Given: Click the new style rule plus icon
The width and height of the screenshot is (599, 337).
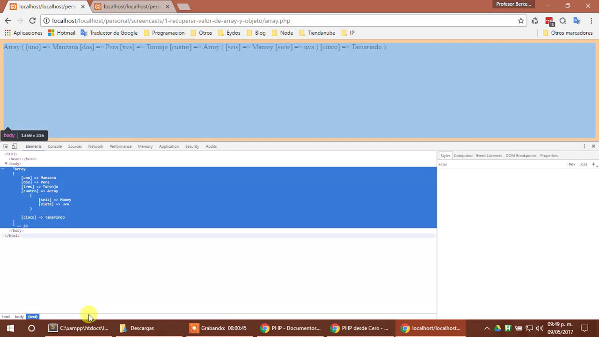Looking at the screenshot, I should 593,164.
